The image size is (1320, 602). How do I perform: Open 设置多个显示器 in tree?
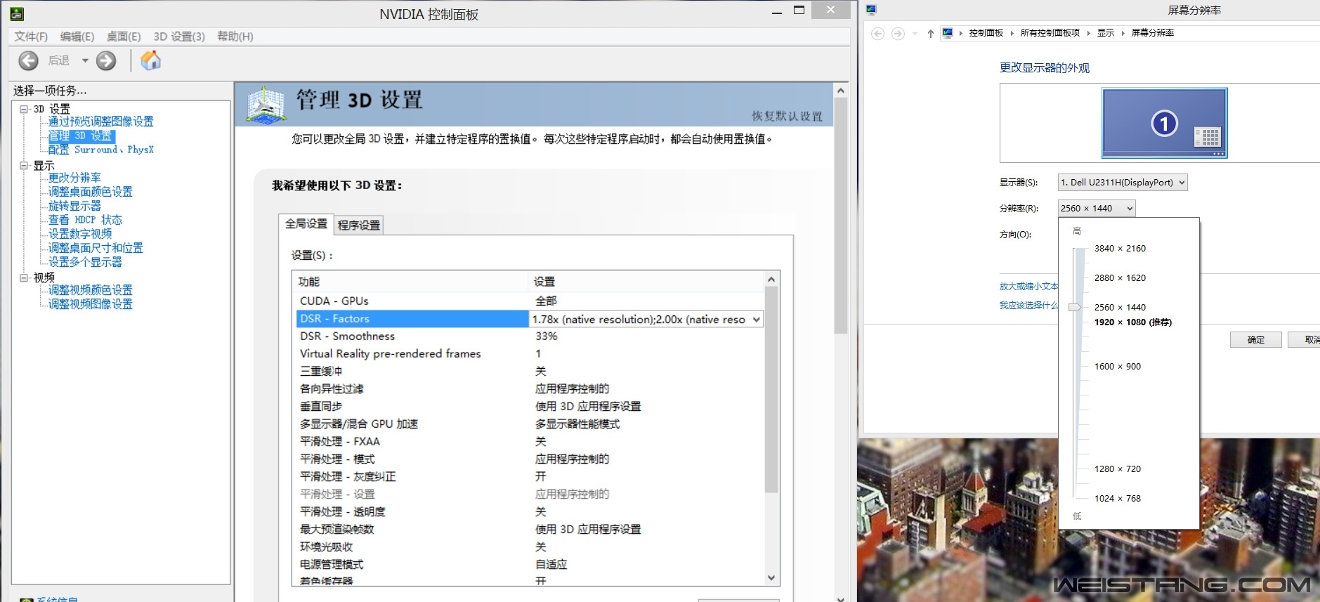[85, 262]
